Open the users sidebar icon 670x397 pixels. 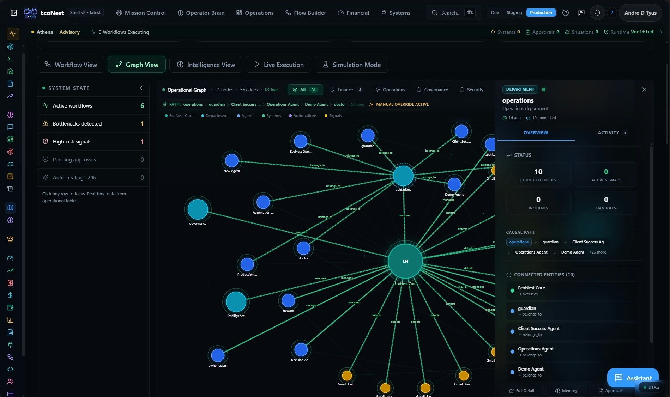coord(10,381)
